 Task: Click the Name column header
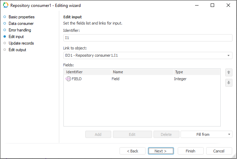point(141,72)
